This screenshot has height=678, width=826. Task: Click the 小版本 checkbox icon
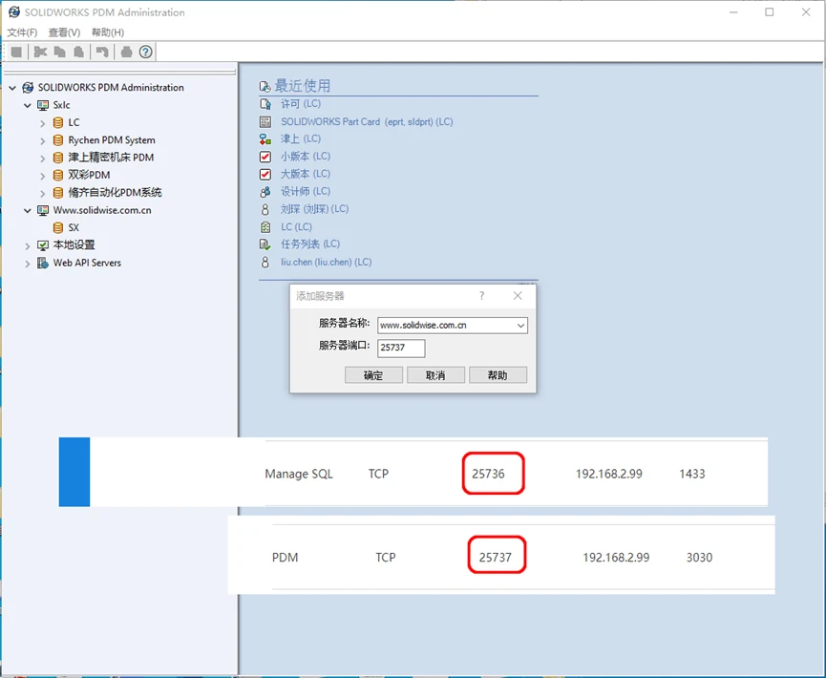265,157
